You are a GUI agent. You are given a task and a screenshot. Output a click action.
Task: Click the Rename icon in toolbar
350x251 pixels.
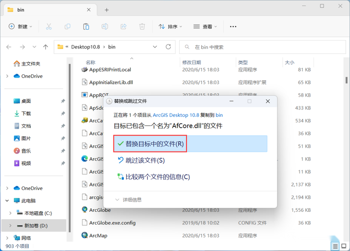pos(105,27)
